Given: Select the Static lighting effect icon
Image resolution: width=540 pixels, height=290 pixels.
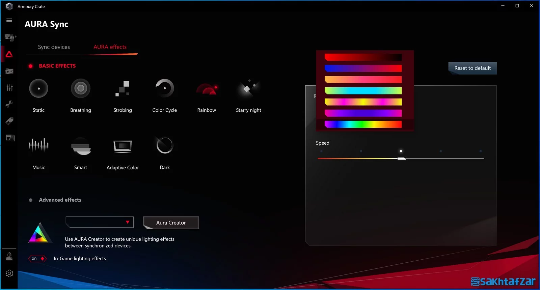Looking at the screenshot, I should click(38, 88).
